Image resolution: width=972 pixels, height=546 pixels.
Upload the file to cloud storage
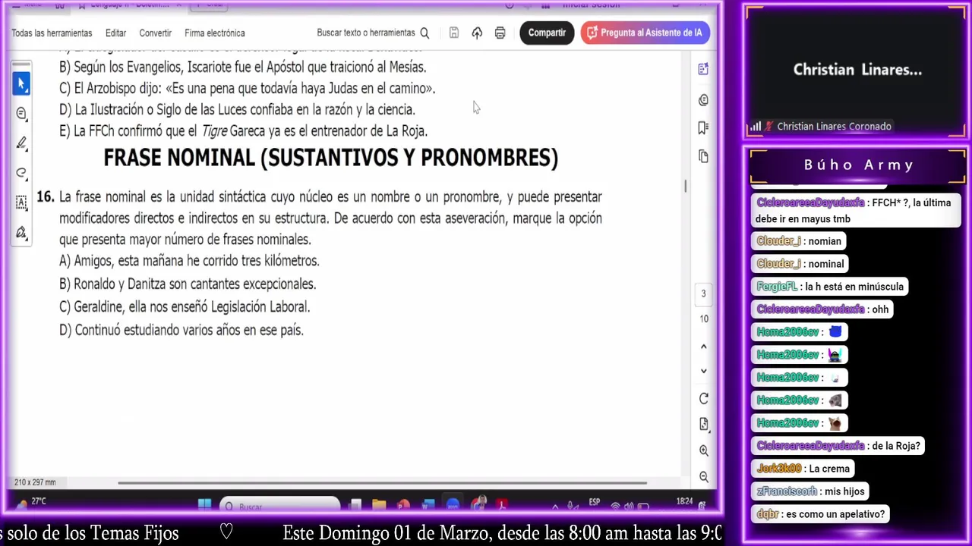477,33
